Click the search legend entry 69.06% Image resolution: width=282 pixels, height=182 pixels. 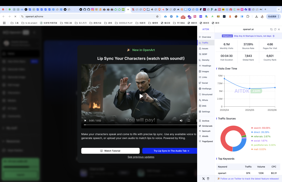[261, 128]
